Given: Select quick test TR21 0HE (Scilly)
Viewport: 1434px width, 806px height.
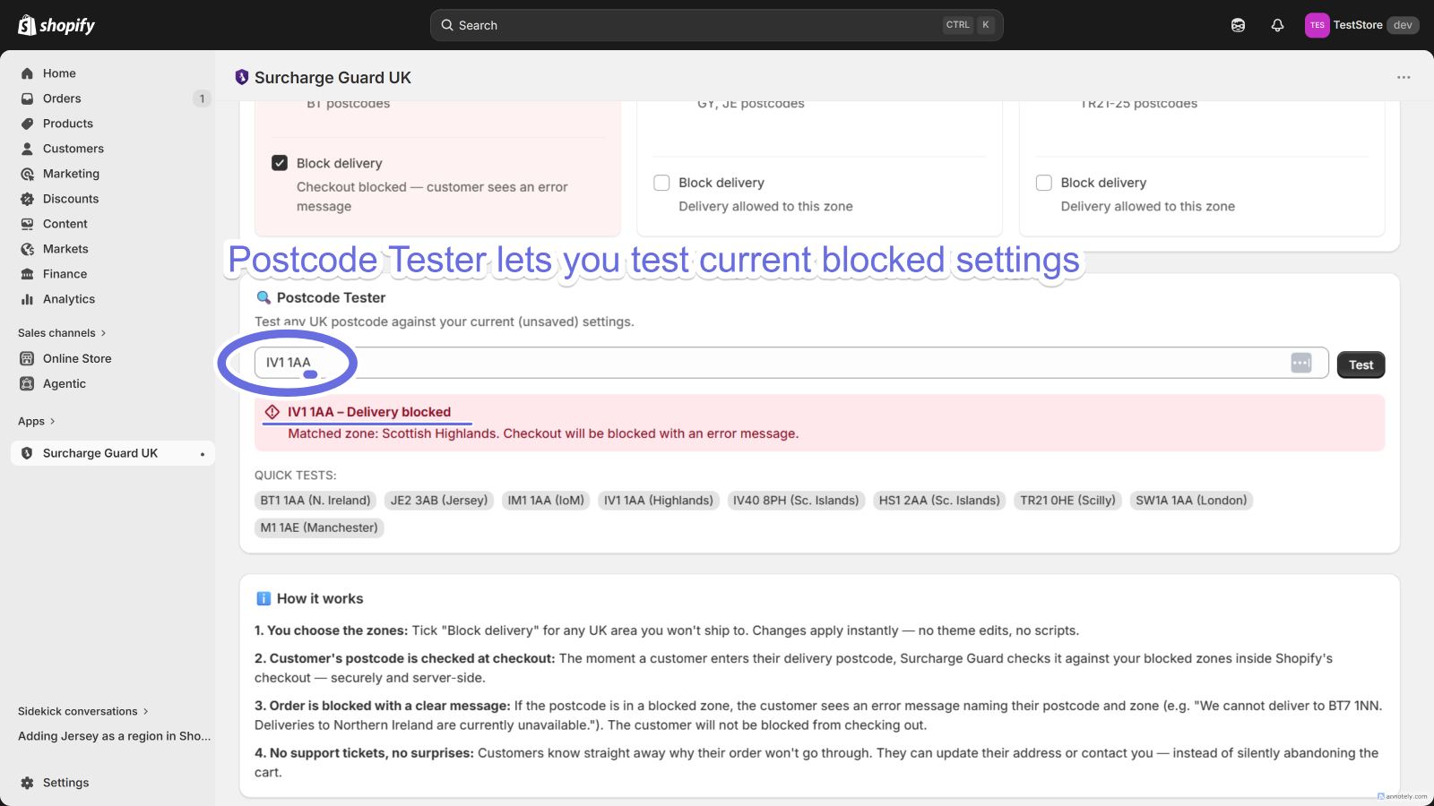Looking at the screenshot, I should pos(1067,501).
